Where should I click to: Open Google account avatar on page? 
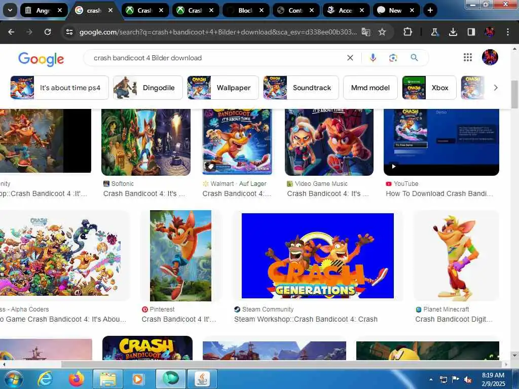(x=490, y=57)
